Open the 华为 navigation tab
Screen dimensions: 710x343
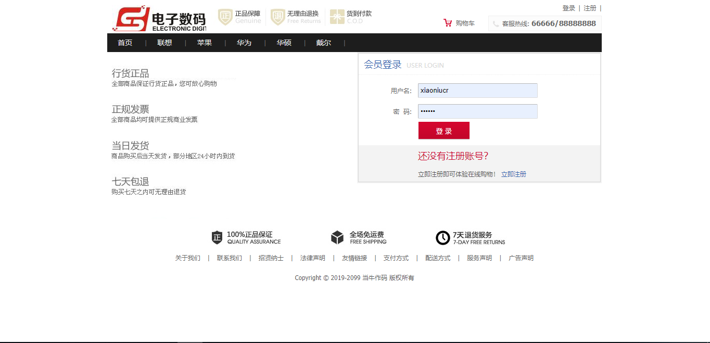coord(244,43)
